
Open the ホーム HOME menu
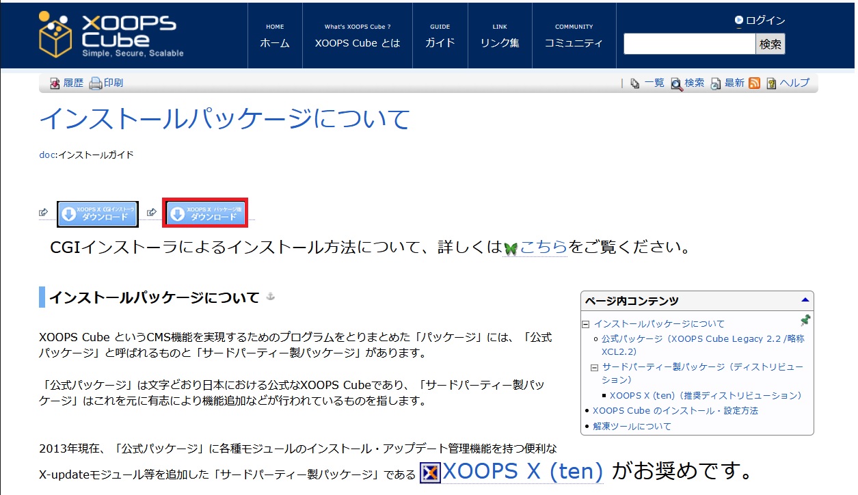click(x=275, y=36)
